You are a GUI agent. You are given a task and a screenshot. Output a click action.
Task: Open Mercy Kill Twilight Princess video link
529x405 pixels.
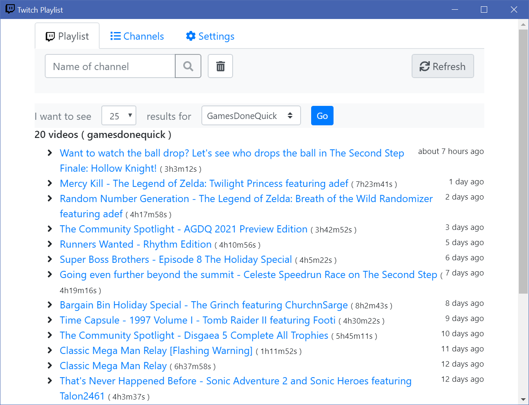(204, 184)
